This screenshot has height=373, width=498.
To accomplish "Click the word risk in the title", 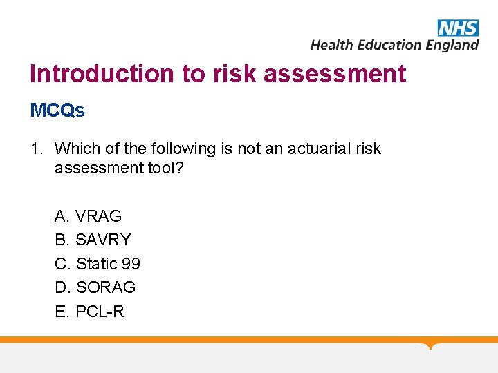I will pyautogui.click(x=237, y=73).
